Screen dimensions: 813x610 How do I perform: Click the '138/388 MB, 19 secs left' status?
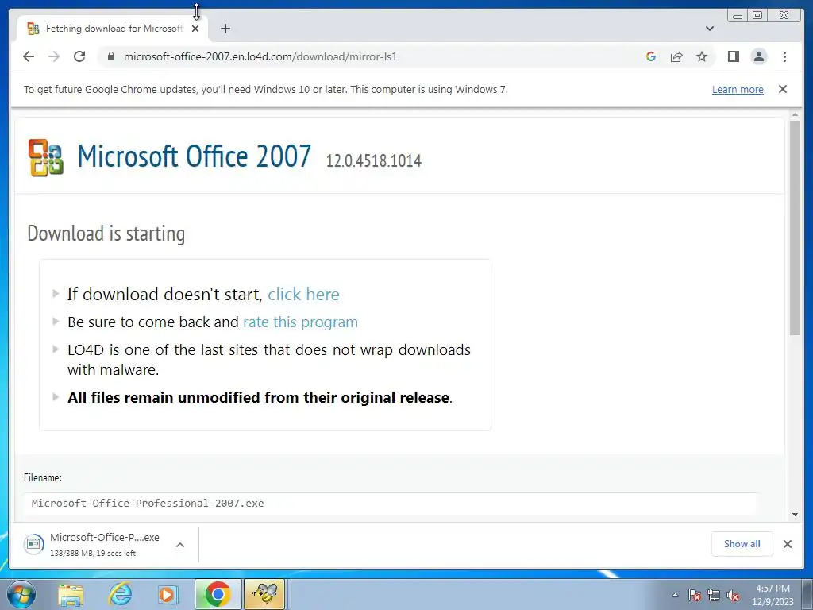93,554
